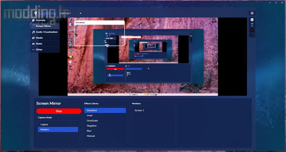The image size is (286, 152).
Task: Click the mirrored screen preview image
Action: tap(143, 56)
